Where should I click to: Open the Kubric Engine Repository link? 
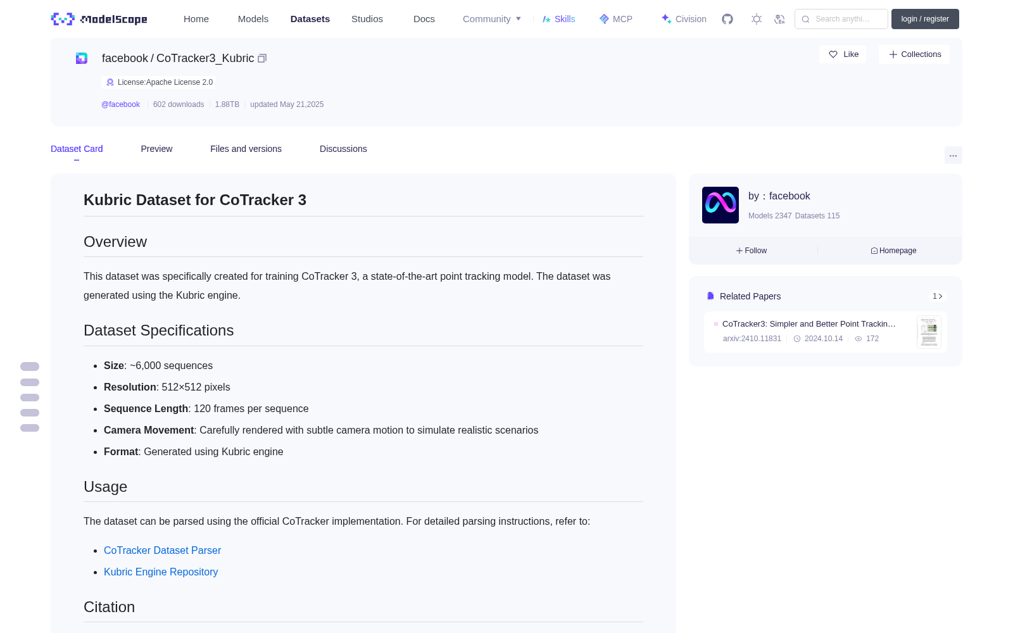tap(161, 572)
